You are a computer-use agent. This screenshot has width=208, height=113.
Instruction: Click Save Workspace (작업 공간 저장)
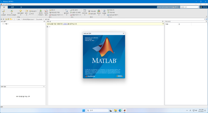(54, 13)
